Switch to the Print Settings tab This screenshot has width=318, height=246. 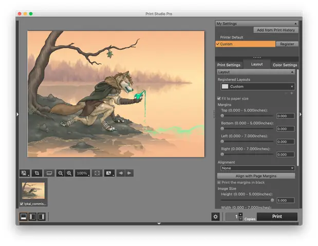[229, 65]
